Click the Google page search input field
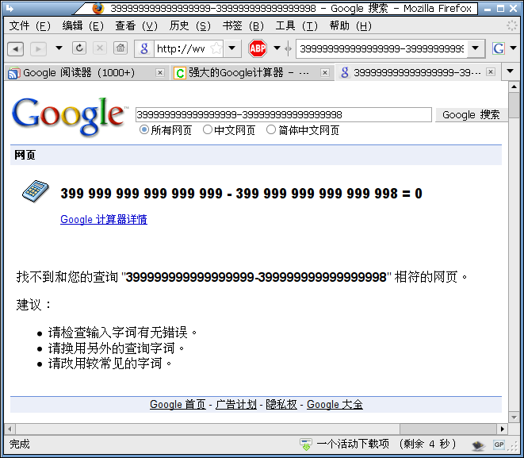 pyautogui.click(x=283, y=115)
